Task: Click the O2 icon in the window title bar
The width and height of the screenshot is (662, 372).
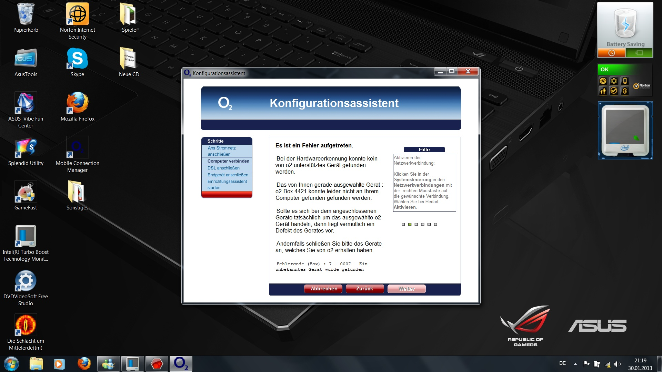Action: [188, 73]
